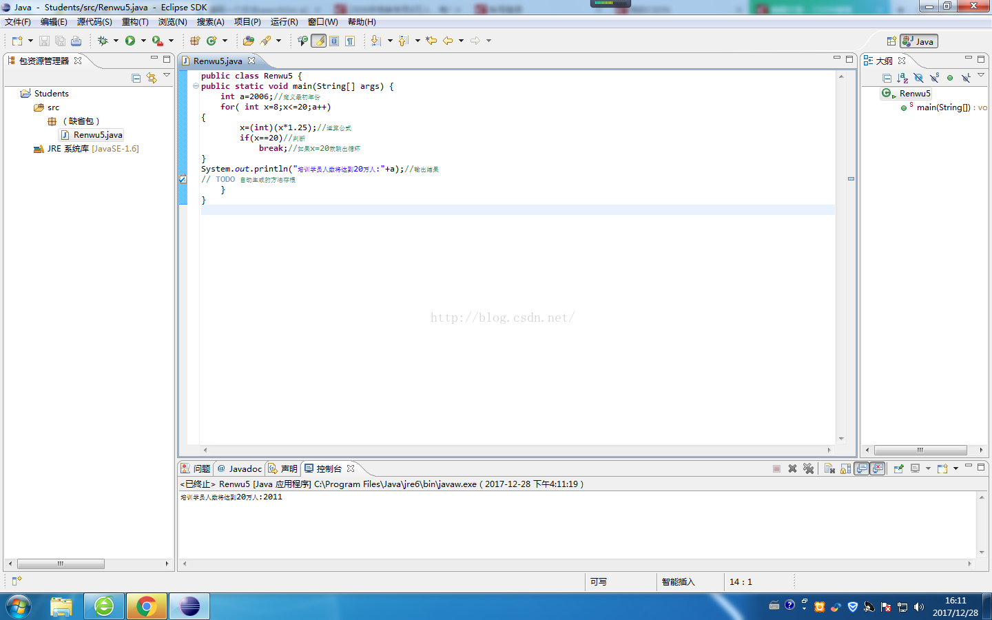Open the New Java Class dropdown arrow
The image size is (992, 620).
pyautogui.click(x=225, y=41)
